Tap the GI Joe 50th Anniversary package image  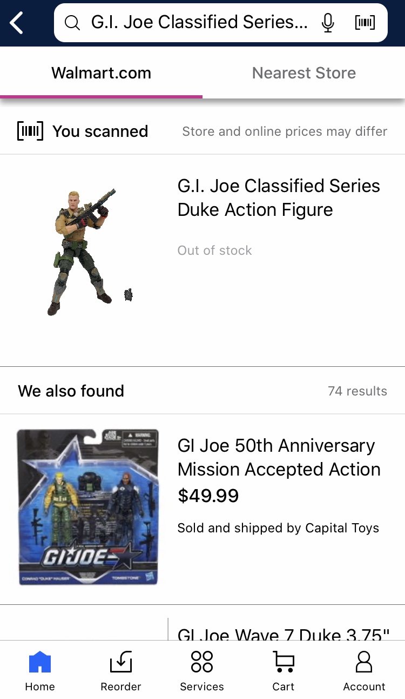pyautogui.click(x=88, y=507)
